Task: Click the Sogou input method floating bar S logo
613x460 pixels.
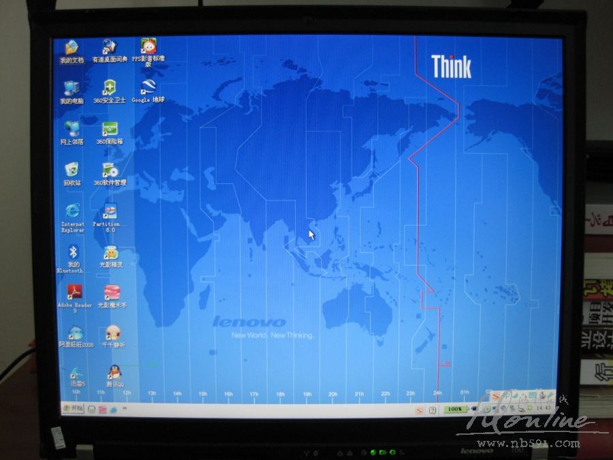Action: pyautogui.click(x=495, y=396)
